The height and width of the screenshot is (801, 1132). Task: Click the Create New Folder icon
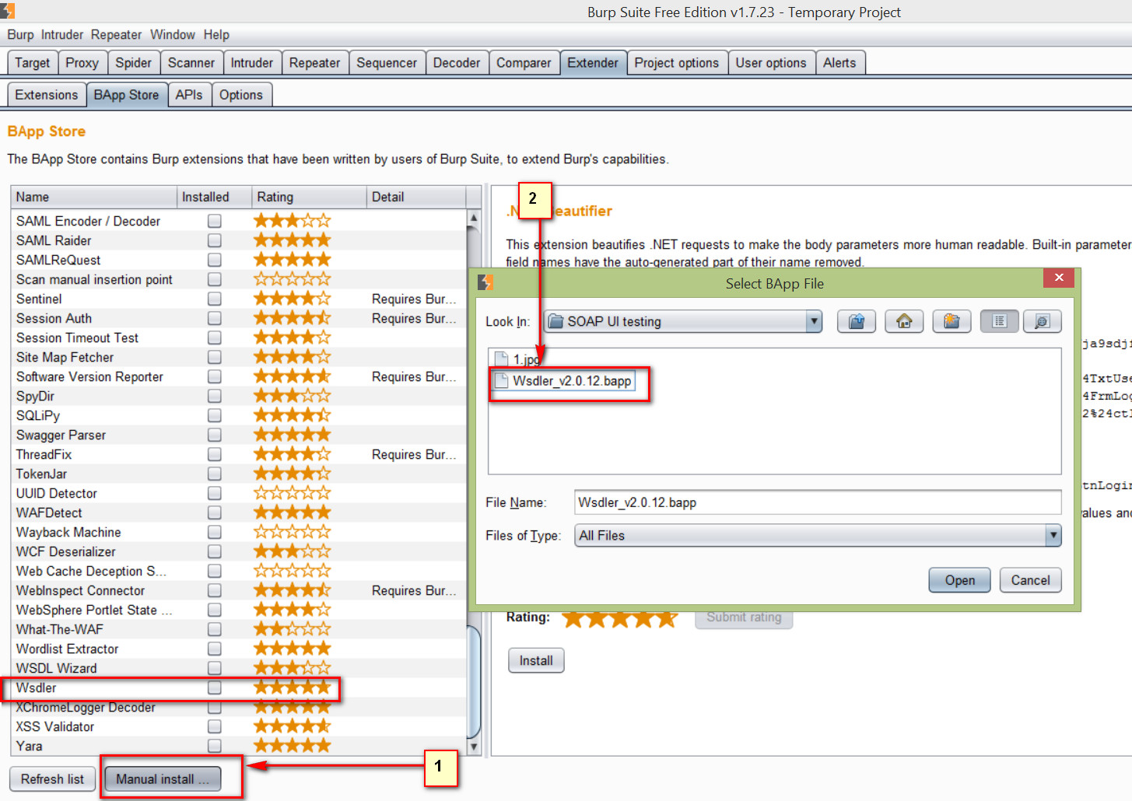(952, 321)
